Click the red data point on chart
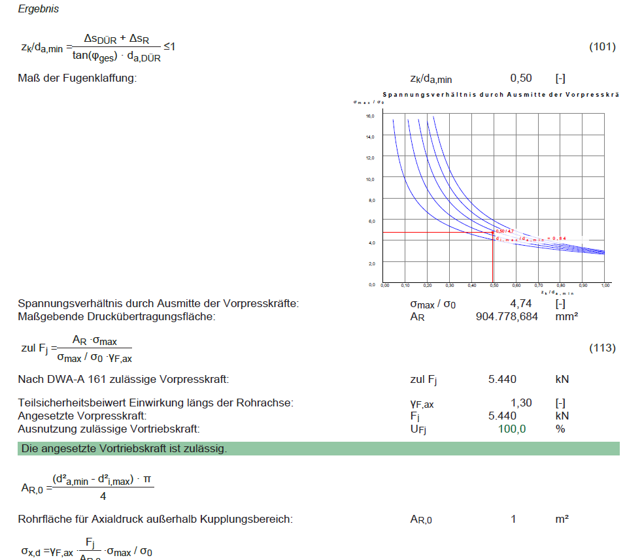This screenshot has width=642, height=560. [x=492, y=233]
